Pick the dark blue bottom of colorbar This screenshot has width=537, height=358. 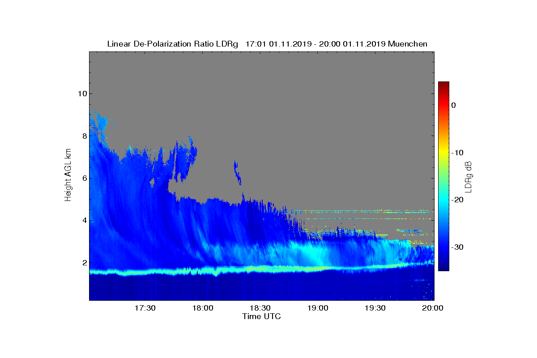click(443, 267)
